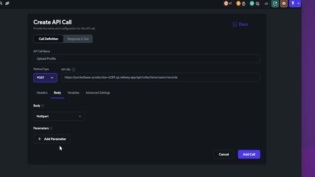Open the v1 version indicator

[228, 3]
